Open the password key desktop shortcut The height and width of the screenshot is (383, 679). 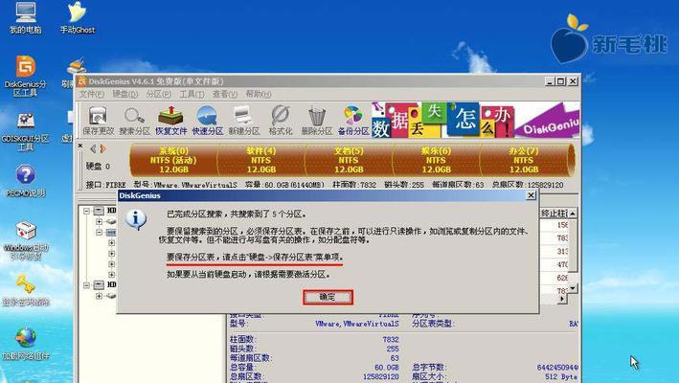point(26,290)
